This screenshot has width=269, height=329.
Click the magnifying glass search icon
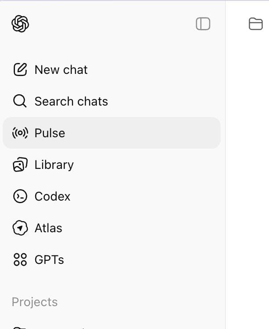tap(20, 101)
